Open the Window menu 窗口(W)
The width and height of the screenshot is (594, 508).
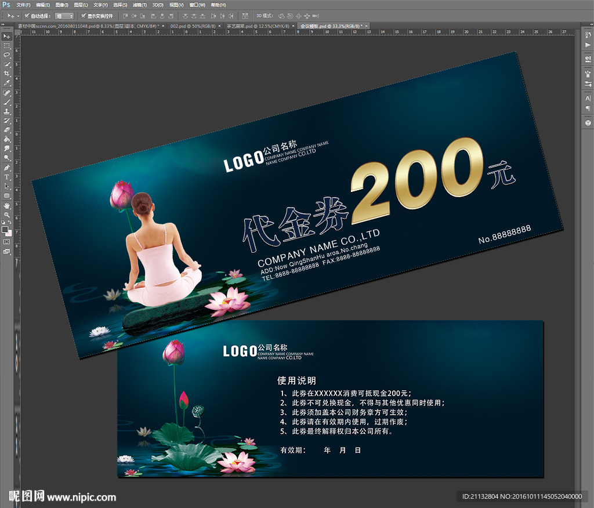[197, 5]
